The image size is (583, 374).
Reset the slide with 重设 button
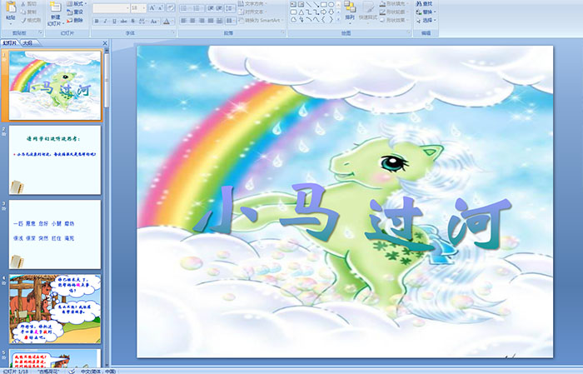(75, 12)
